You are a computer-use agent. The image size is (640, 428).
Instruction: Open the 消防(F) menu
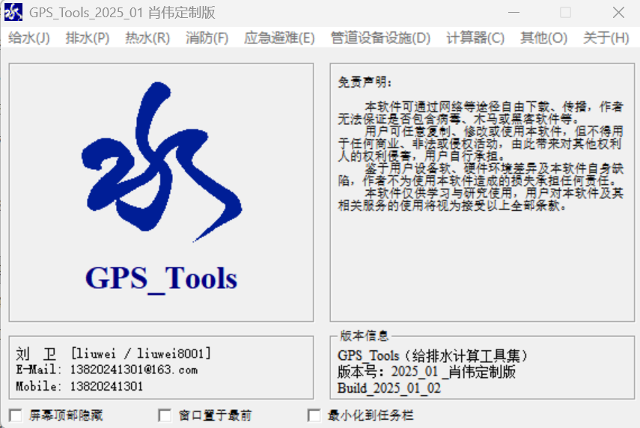(x=207, y=38)
